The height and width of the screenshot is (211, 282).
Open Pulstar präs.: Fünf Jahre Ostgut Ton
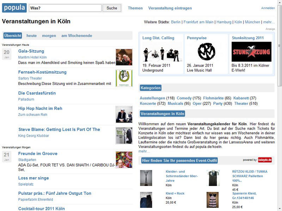[55, 193]
